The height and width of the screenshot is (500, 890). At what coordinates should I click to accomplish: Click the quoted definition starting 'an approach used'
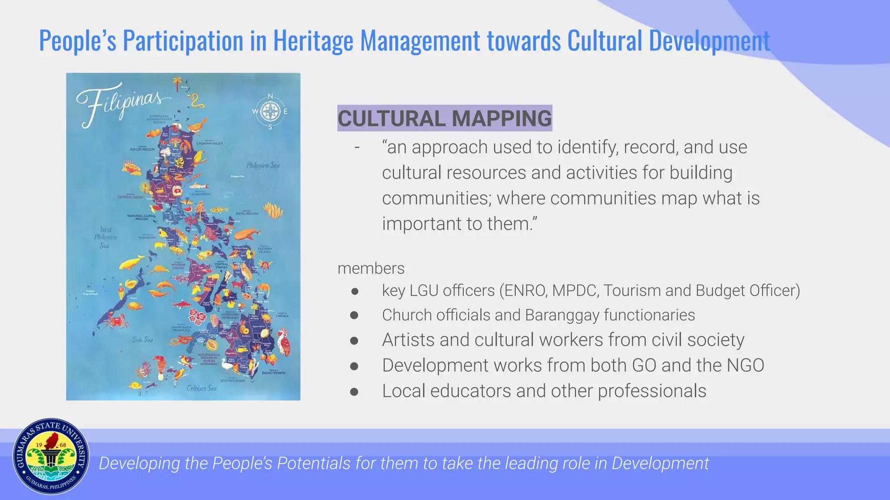pos(571,185)
